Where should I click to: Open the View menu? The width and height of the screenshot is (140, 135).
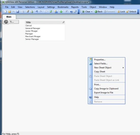tap(20, 7)
